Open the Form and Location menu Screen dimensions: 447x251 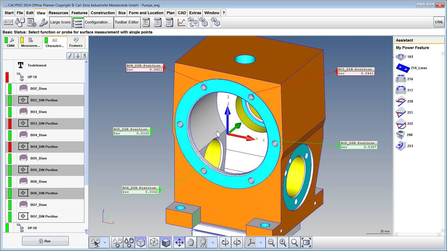coord(146,13)
